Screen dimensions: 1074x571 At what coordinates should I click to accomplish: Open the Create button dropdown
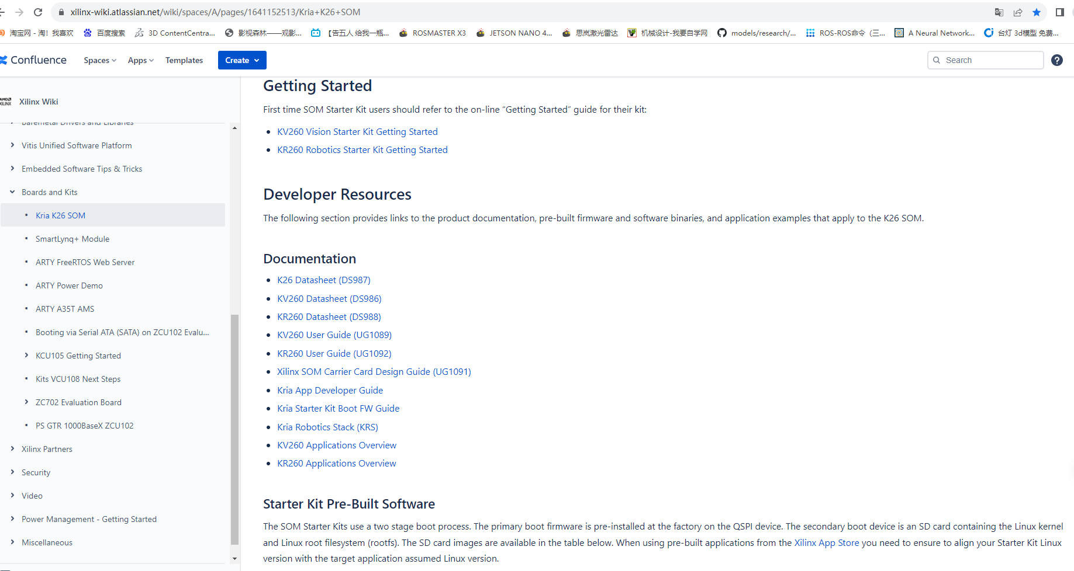click(242, 60)
